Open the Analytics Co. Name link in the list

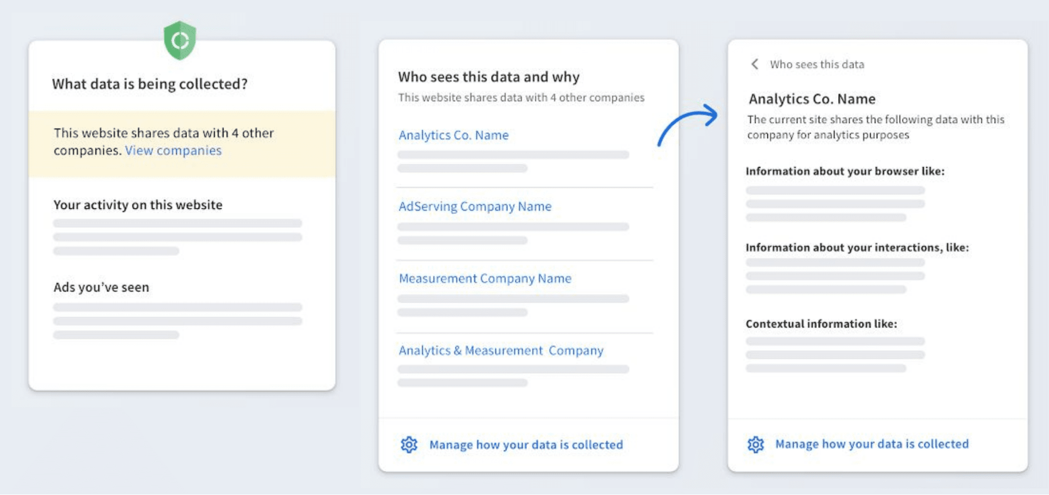point(453,135)
